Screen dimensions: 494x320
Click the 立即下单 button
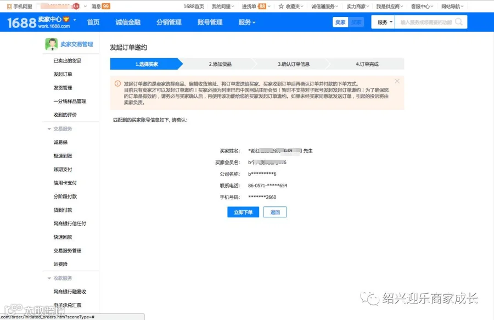pyautogui.click(x=243, y=212)
